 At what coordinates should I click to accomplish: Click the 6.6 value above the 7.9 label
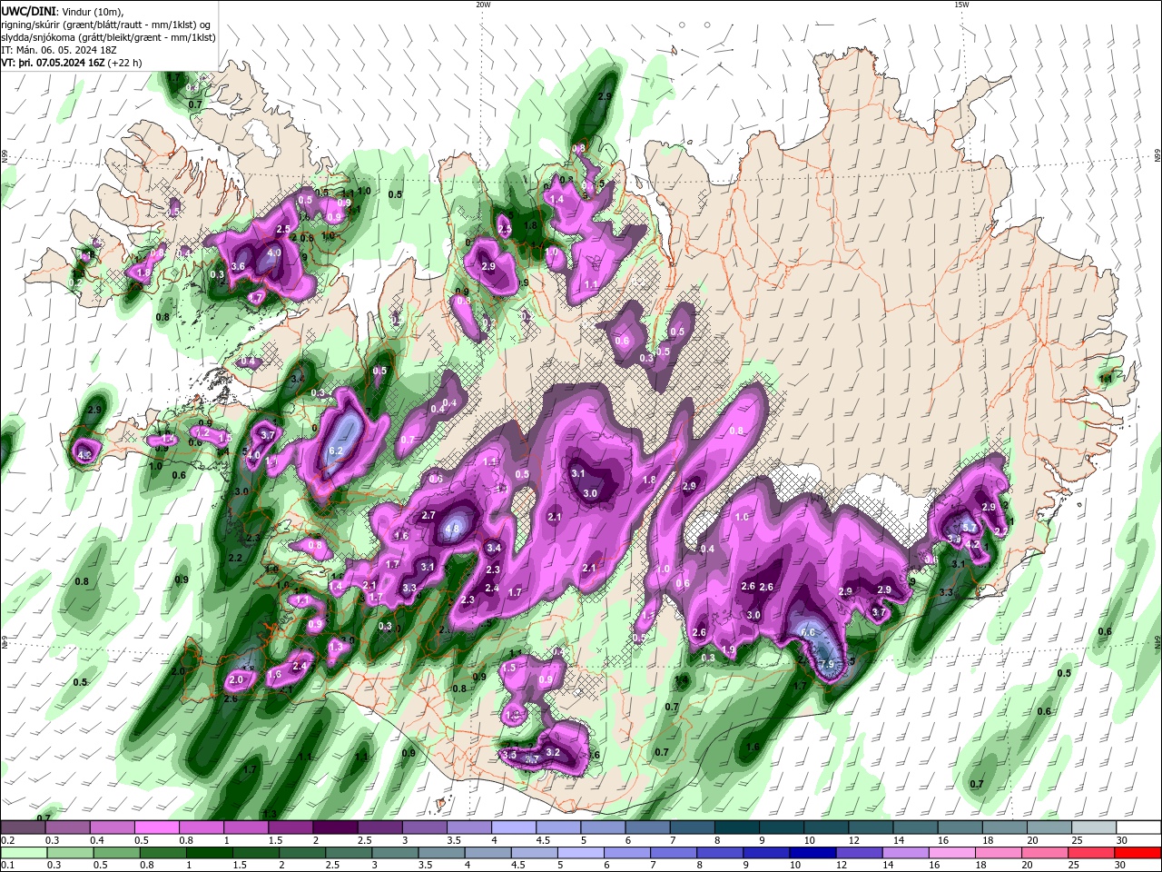tap(808, 632)
